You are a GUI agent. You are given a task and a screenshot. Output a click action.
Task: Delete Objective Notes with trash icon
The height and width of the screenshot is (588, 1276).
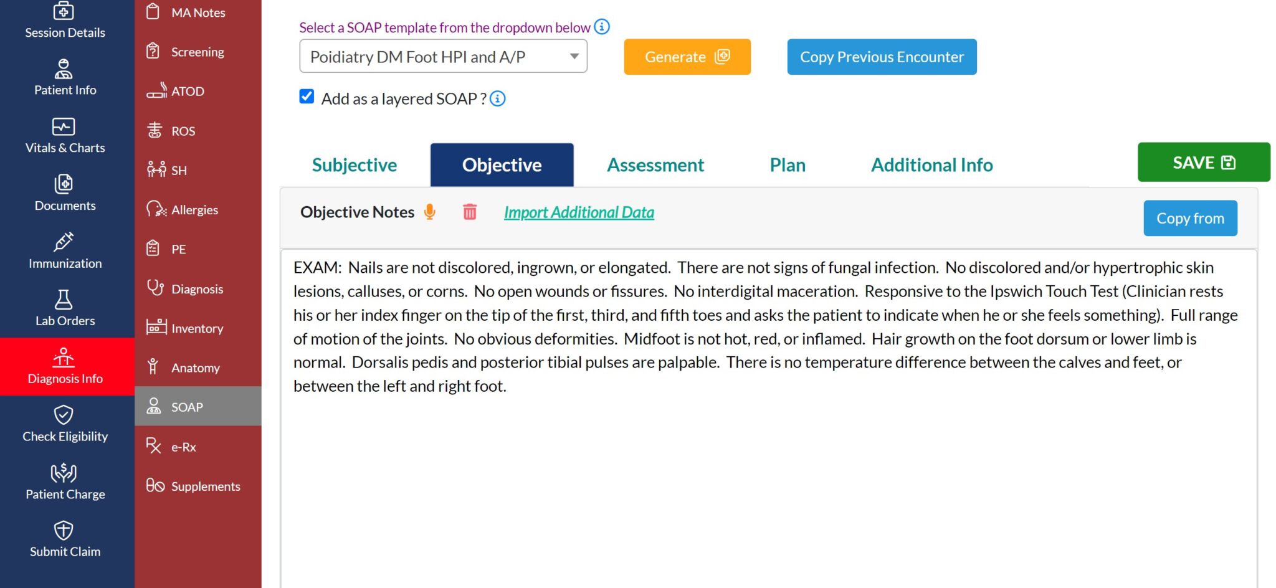click(x=470, y=212)
